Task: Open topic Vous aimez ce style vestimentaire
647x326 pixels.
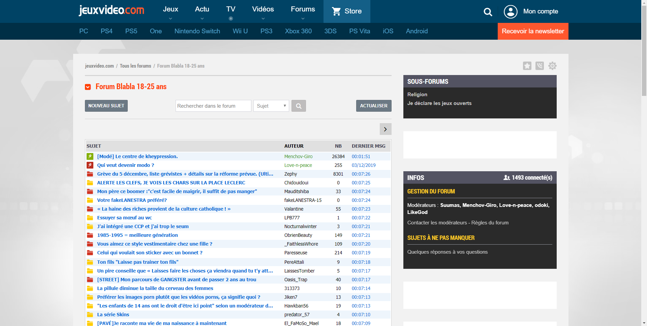Action: click(x=155, y=244)
